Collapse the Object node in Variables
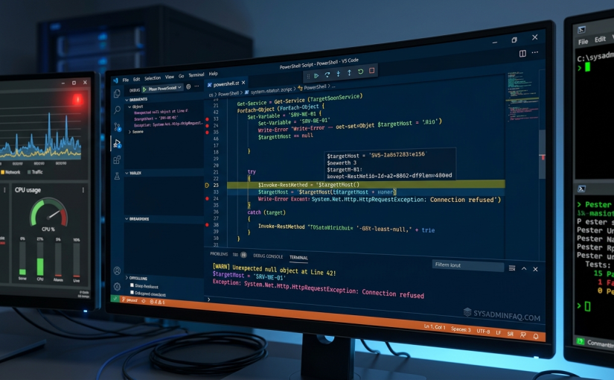The height and width of the screenshot is (380, 614). point(136,107)
